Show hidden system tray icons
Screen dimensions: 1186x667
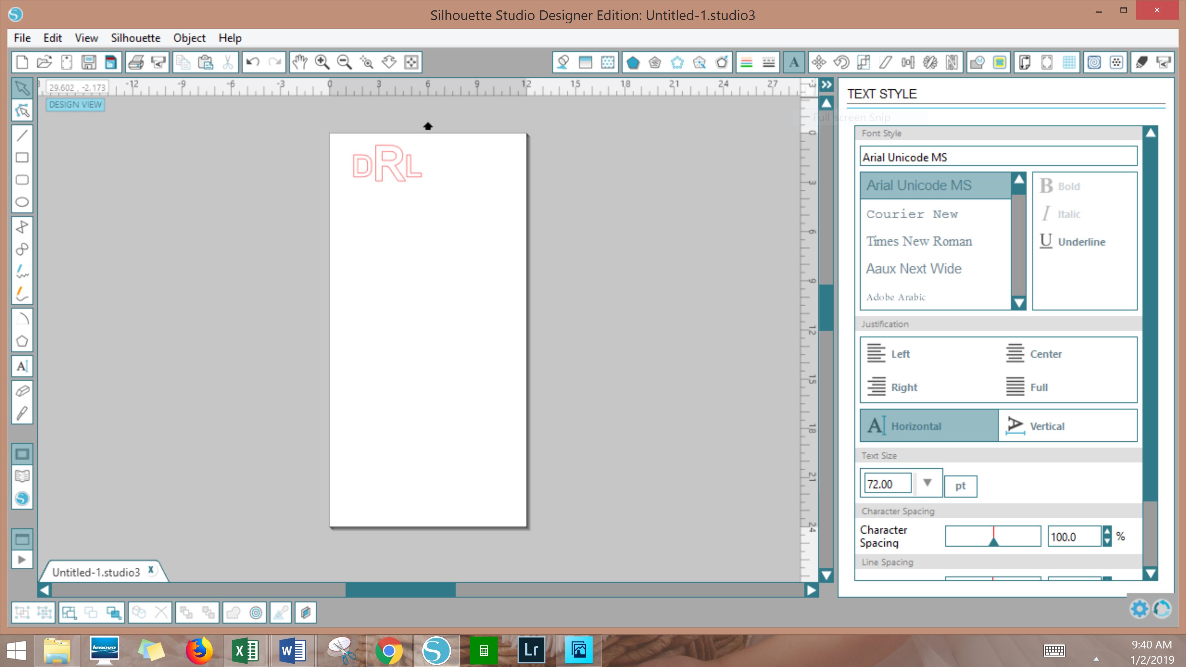[x=1096, y=659]
